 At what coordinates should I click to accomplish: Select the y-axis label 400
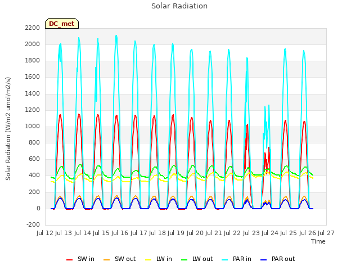click(34, 175)
